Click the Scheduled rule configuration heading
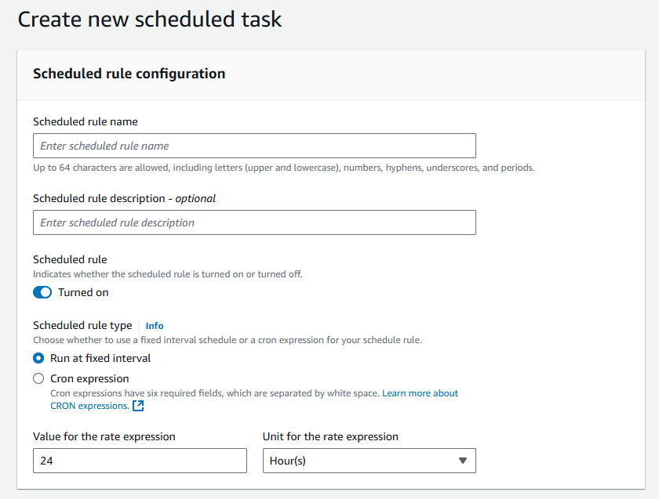 pos(129,74)
